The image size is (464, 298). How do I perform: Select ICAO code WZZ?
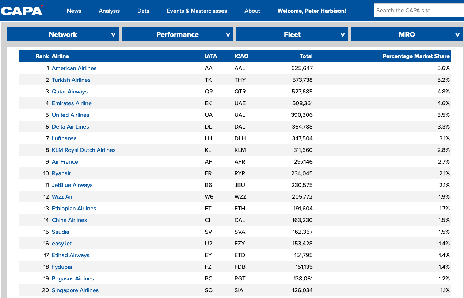point(240,197)
